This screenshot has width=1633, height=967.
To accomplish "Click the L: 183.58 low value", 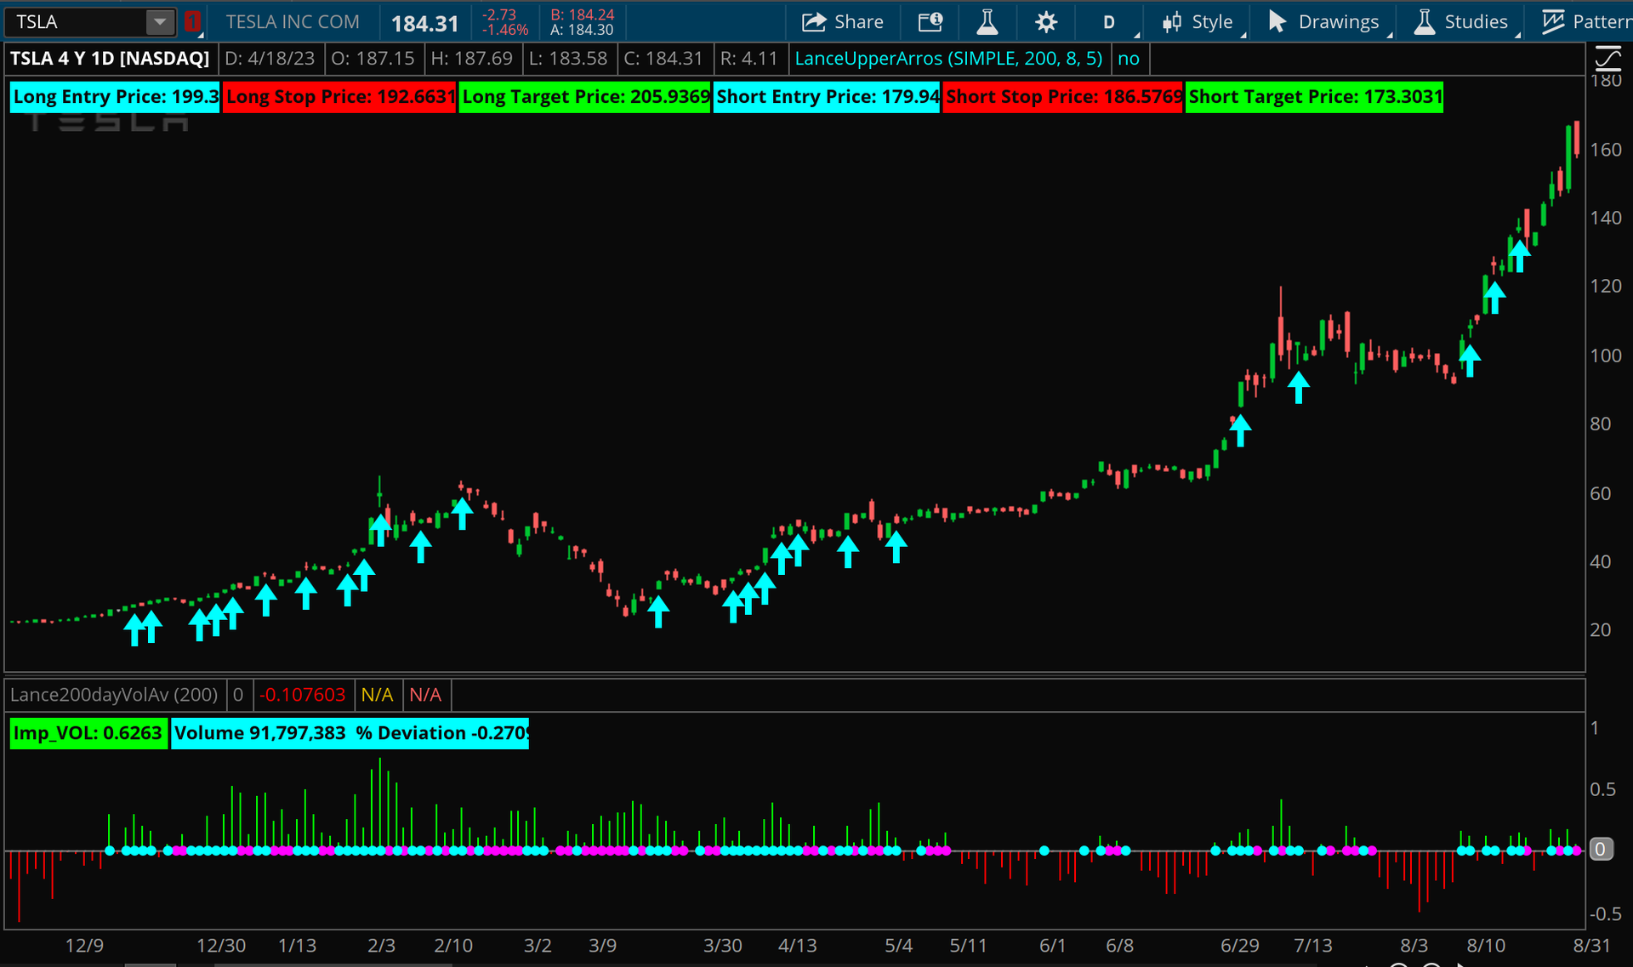I will [x=567, y=59].
